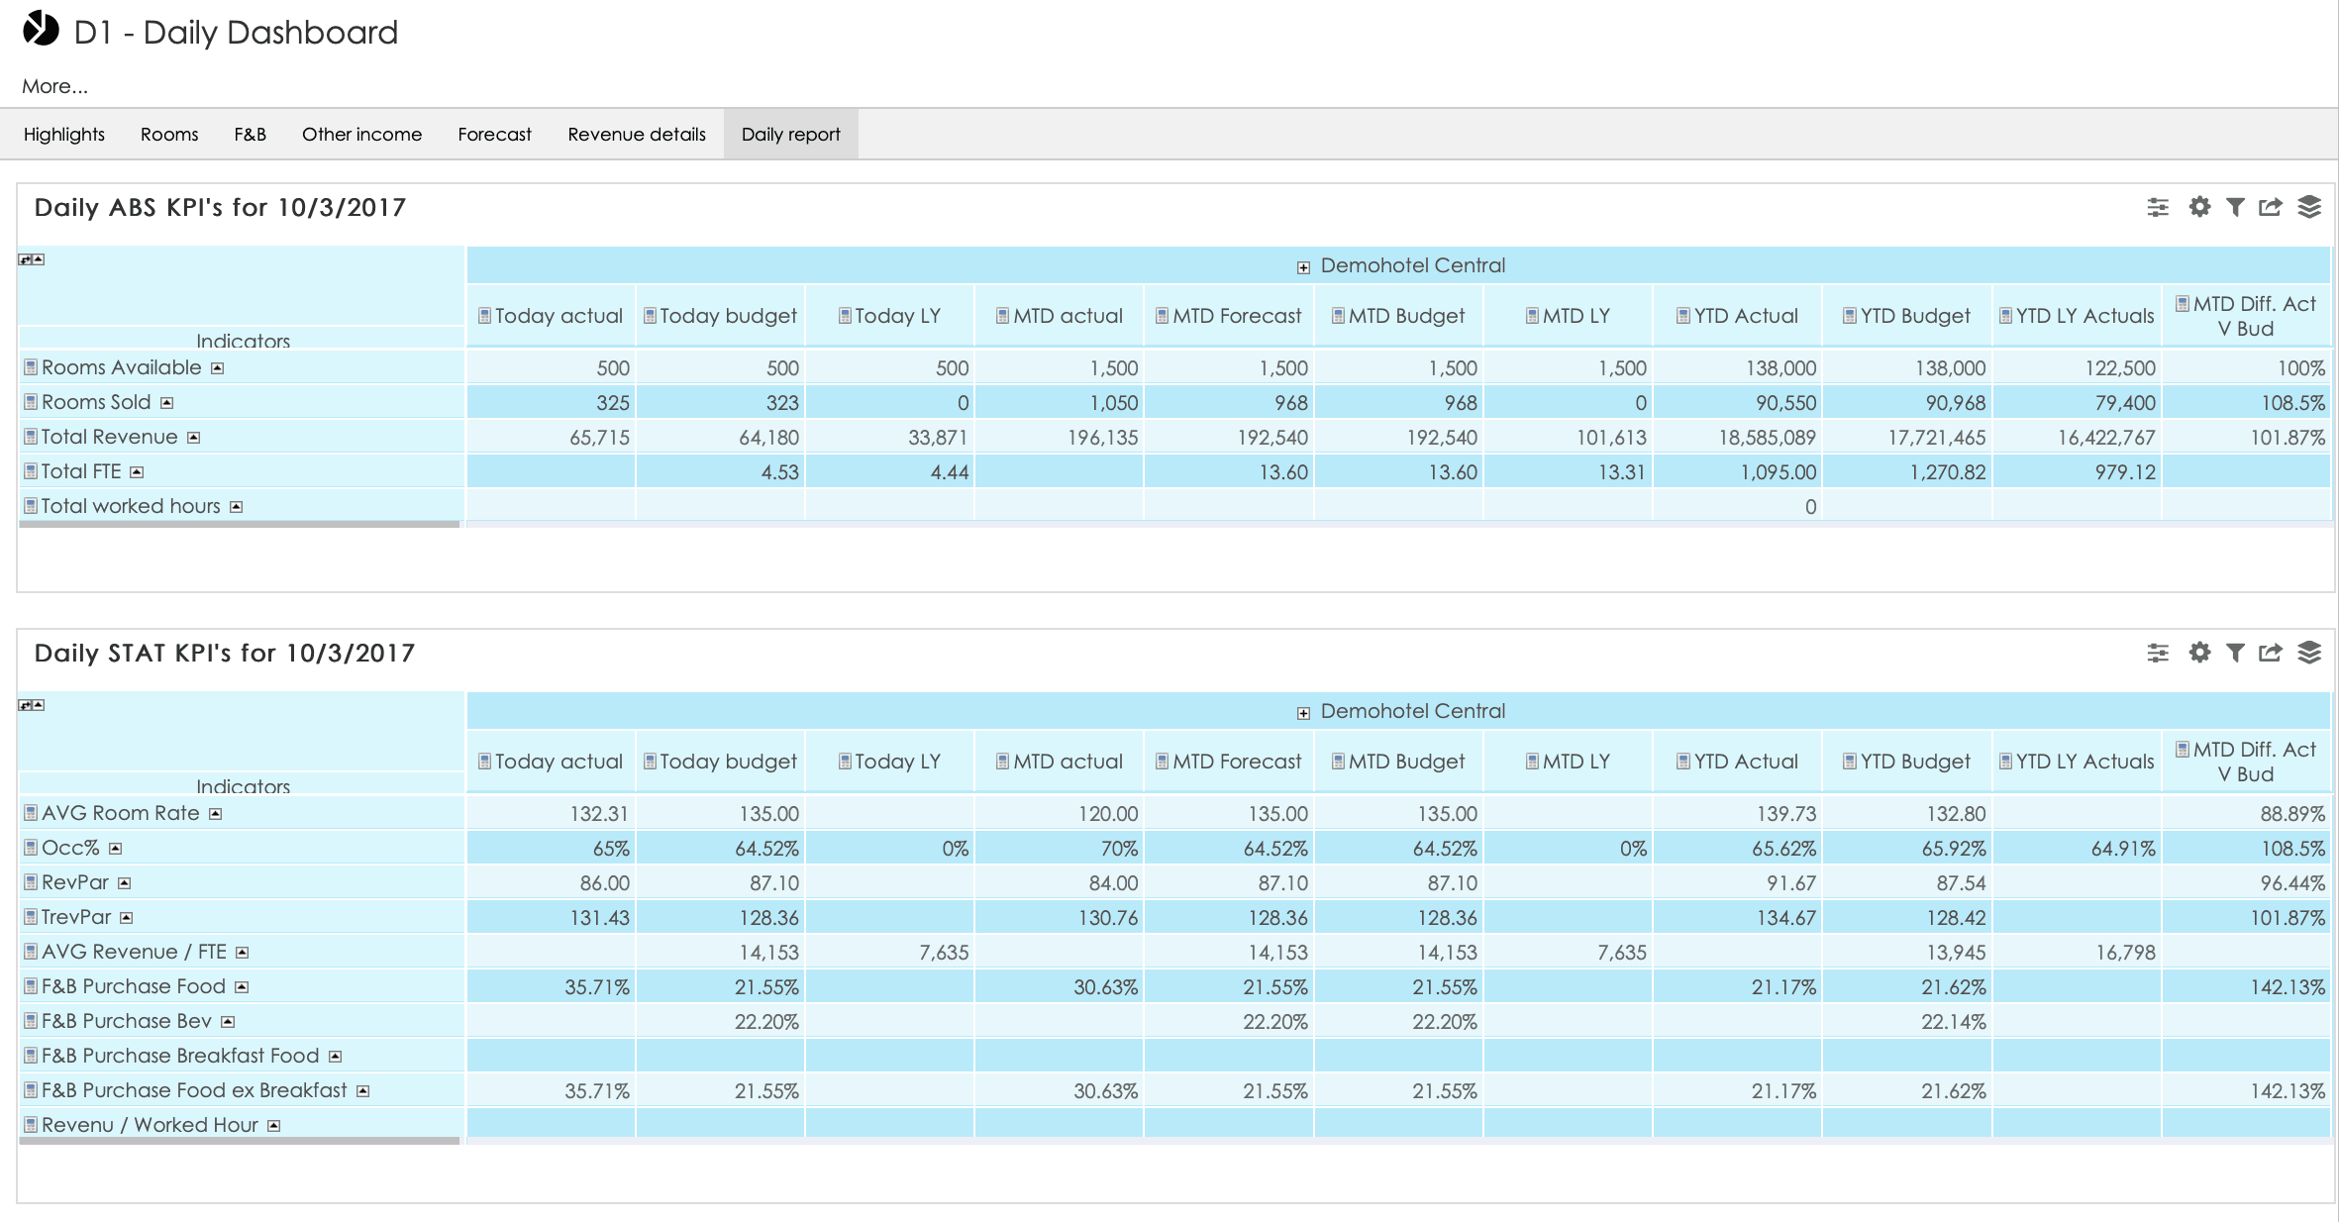Click the arrow next to AVG Room Rate
This screenshot has height=1222, width=2339.
215,814
